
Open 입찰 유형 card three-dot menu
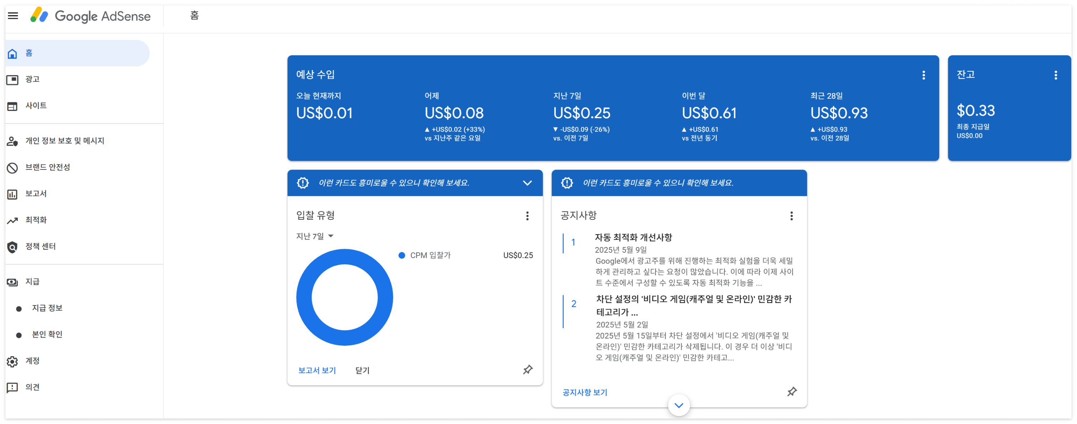point(527,216)
